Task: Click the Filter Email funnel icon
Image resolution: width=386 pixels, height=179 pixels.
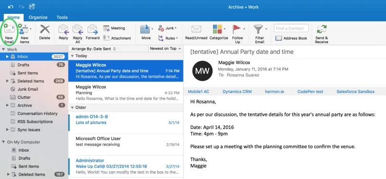Action: pyautogui.click(x=258, y=29)
